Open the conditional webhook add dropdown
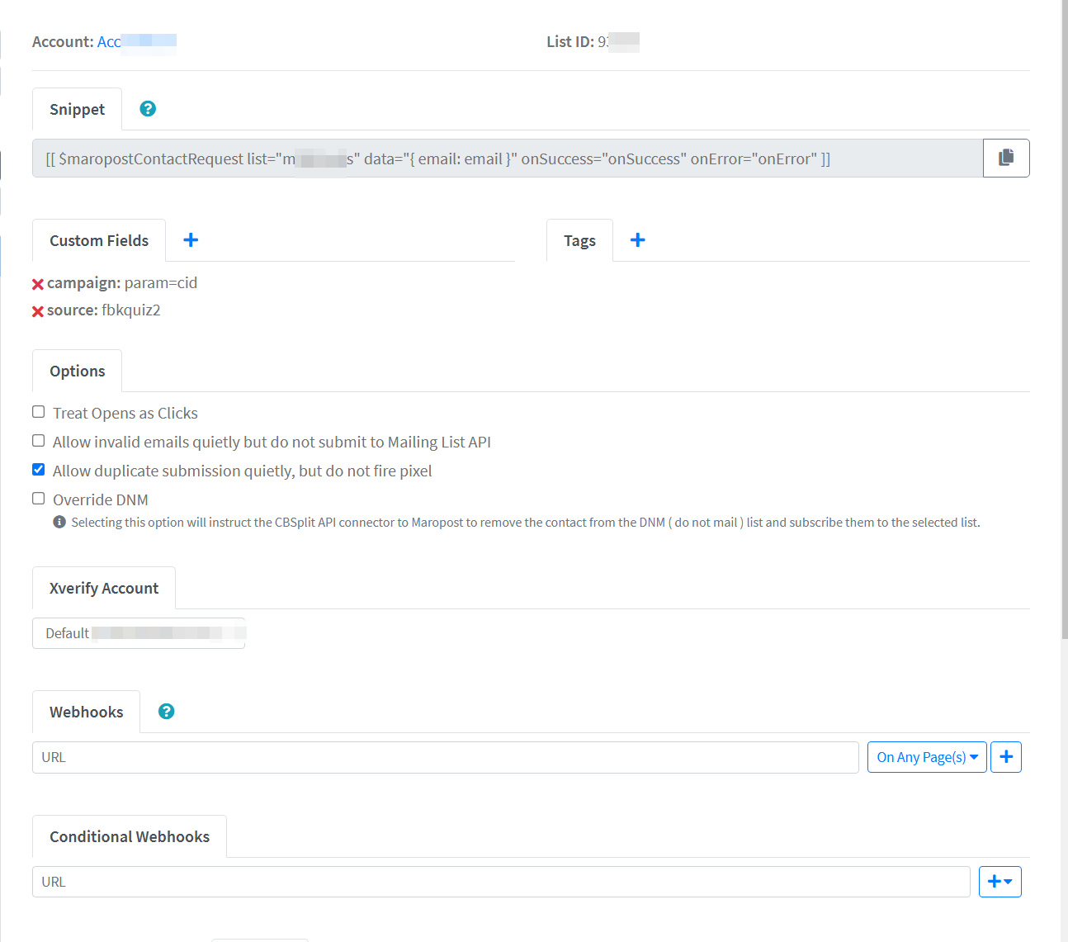 coord(999,882)
